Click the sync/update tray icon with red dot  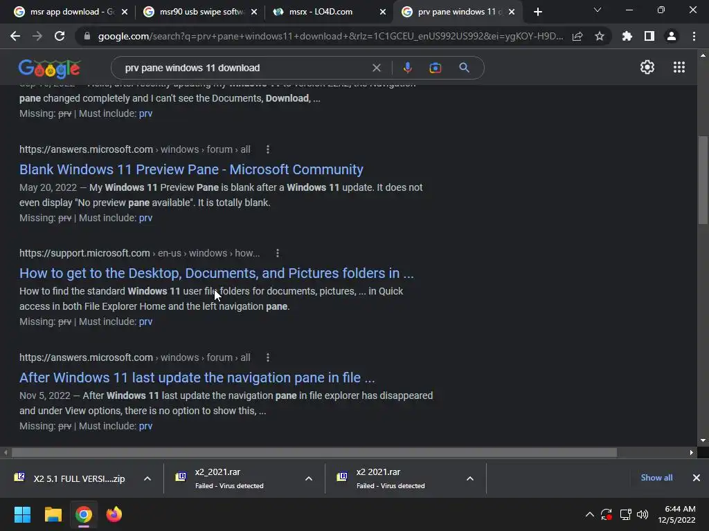607,514
